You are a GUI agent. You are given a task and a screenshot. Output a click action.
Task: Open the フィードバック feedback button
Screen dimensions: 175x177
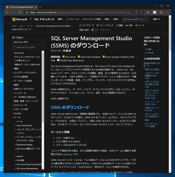pos(105,25)
